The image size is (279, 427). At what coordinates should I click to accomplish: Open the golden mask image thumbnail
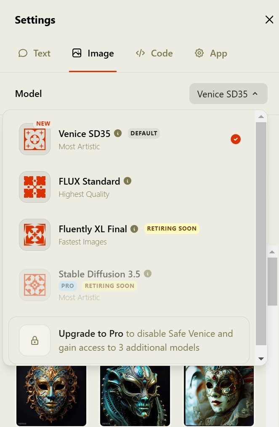tap(51, 395)
